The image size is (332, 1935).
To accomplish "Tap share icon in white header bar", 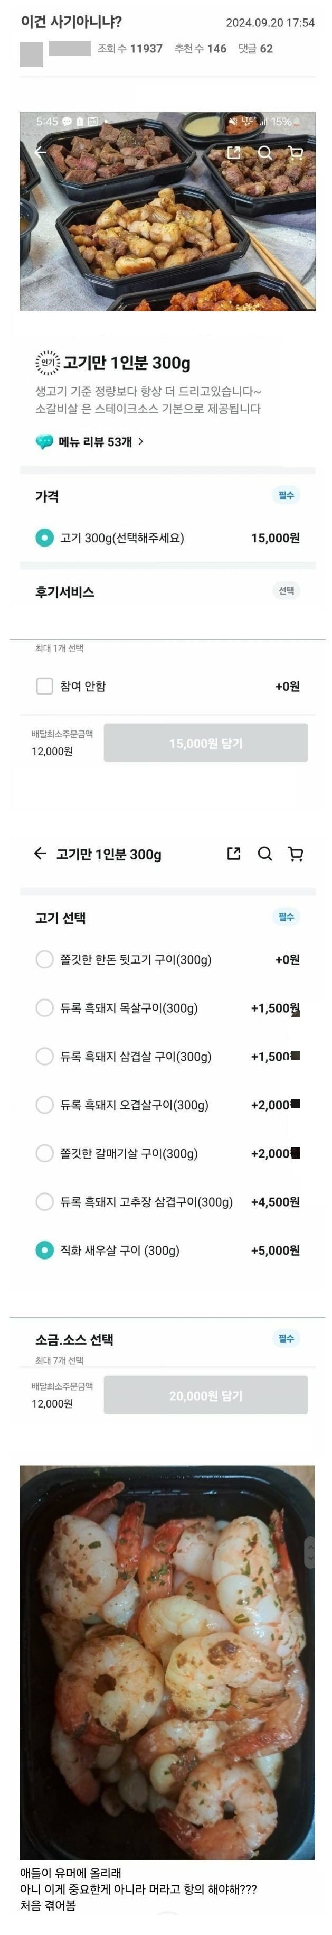I will tap(234, 853).
